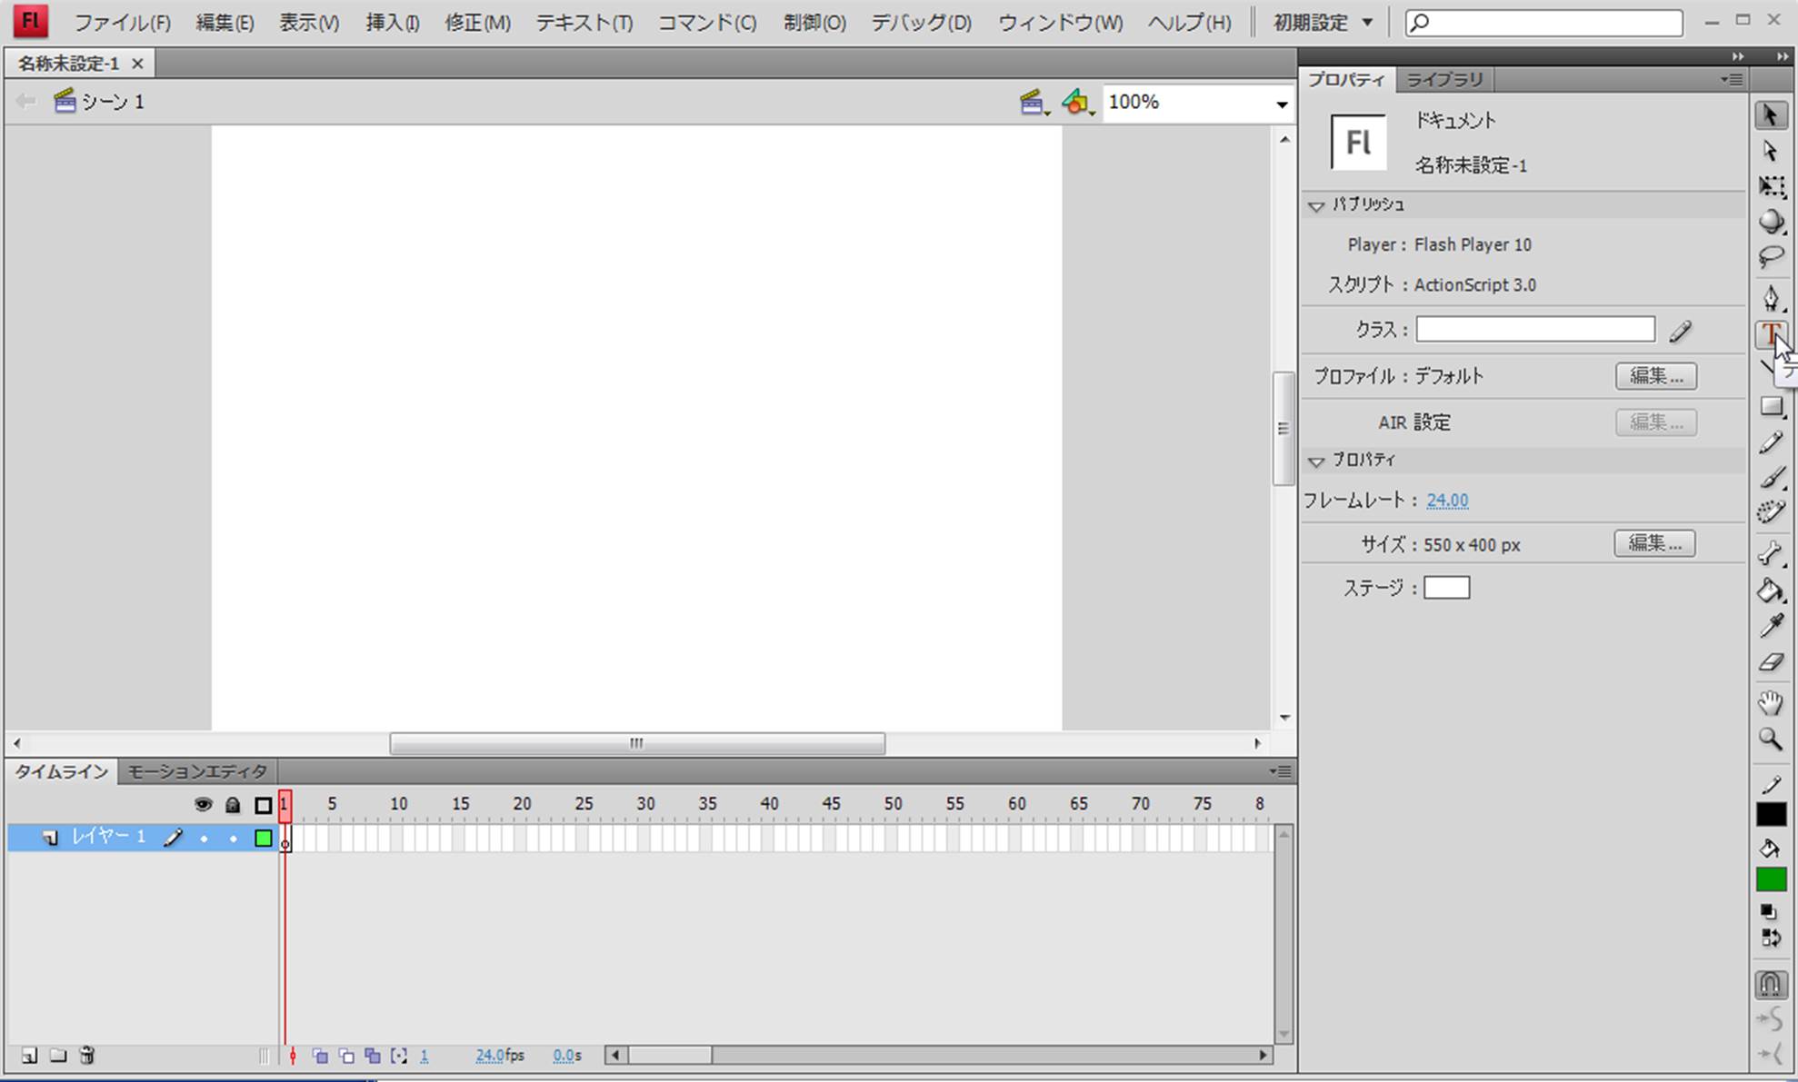Select the Eraser tool
This screenshot has height=1082, width=1798.
pyautogui.click(x=1770, y=662)
